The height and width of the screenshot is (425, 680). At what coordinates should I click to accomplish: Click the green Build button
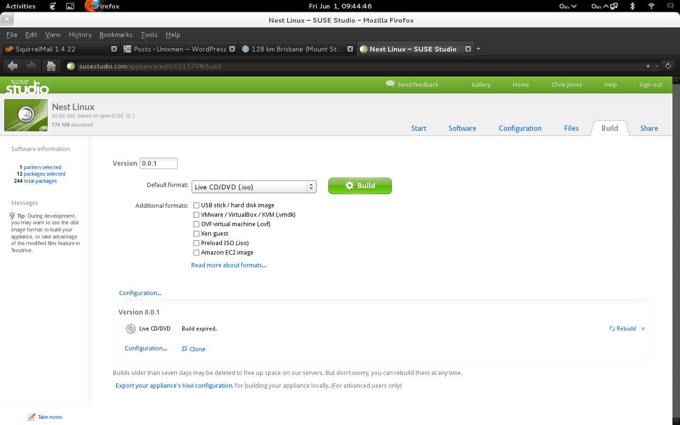(360, 186)
